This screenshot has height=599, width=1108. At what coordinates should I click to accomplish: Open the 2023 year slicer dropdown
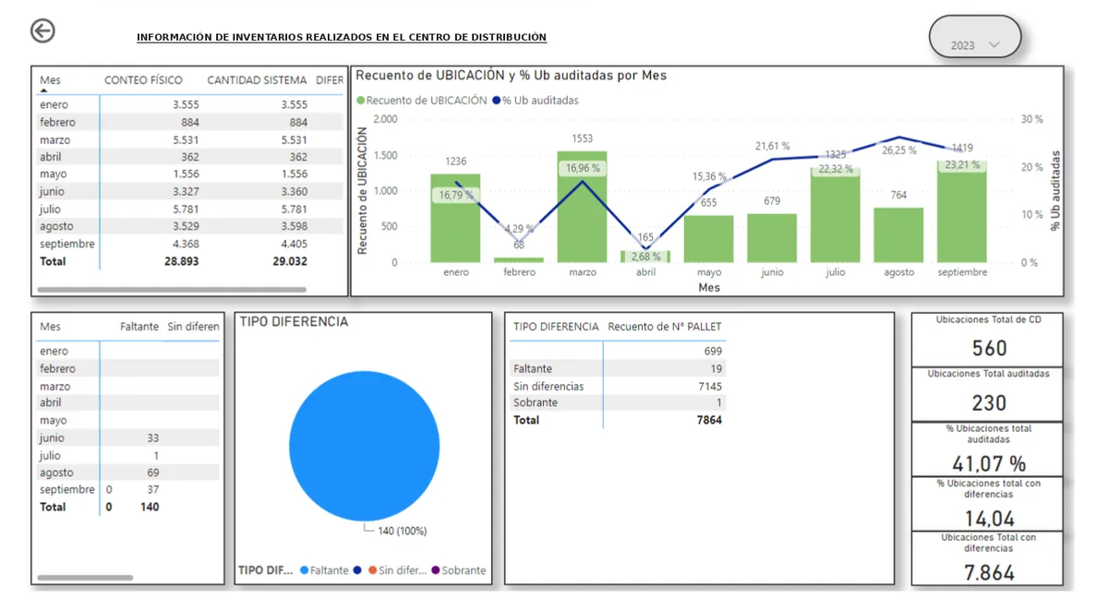coord(975,37)
